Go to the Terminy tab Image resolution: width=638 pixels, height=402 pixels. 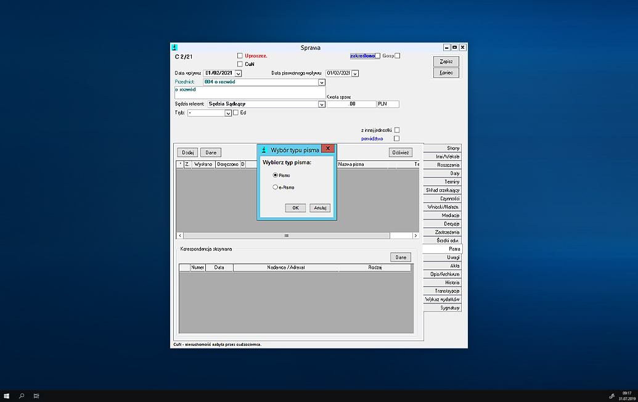click(x=443, y=182)
